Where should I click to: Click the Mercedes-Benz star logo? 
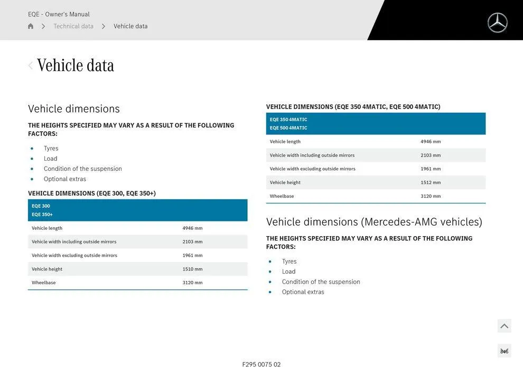coord(497,23)
